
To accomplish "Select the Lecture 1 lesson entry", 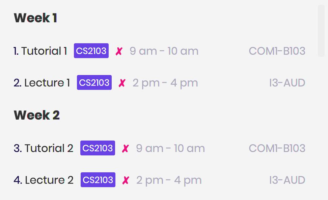I will coord(159,83).
